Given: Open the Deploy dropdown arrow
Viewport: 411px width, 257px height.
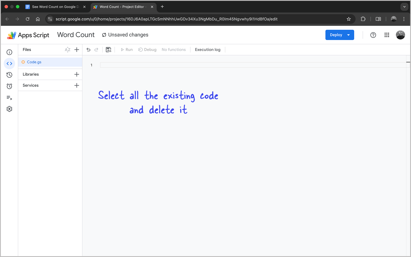Looking at the screenshot, I should (x=348, y=35).
